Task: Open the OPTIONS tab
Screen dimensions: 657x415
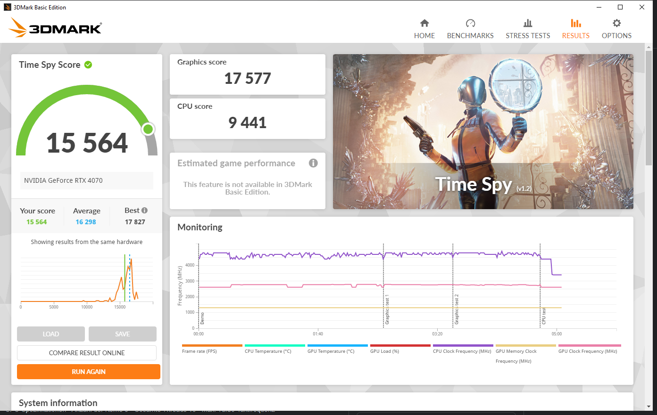Action: (x=616, y=29)
